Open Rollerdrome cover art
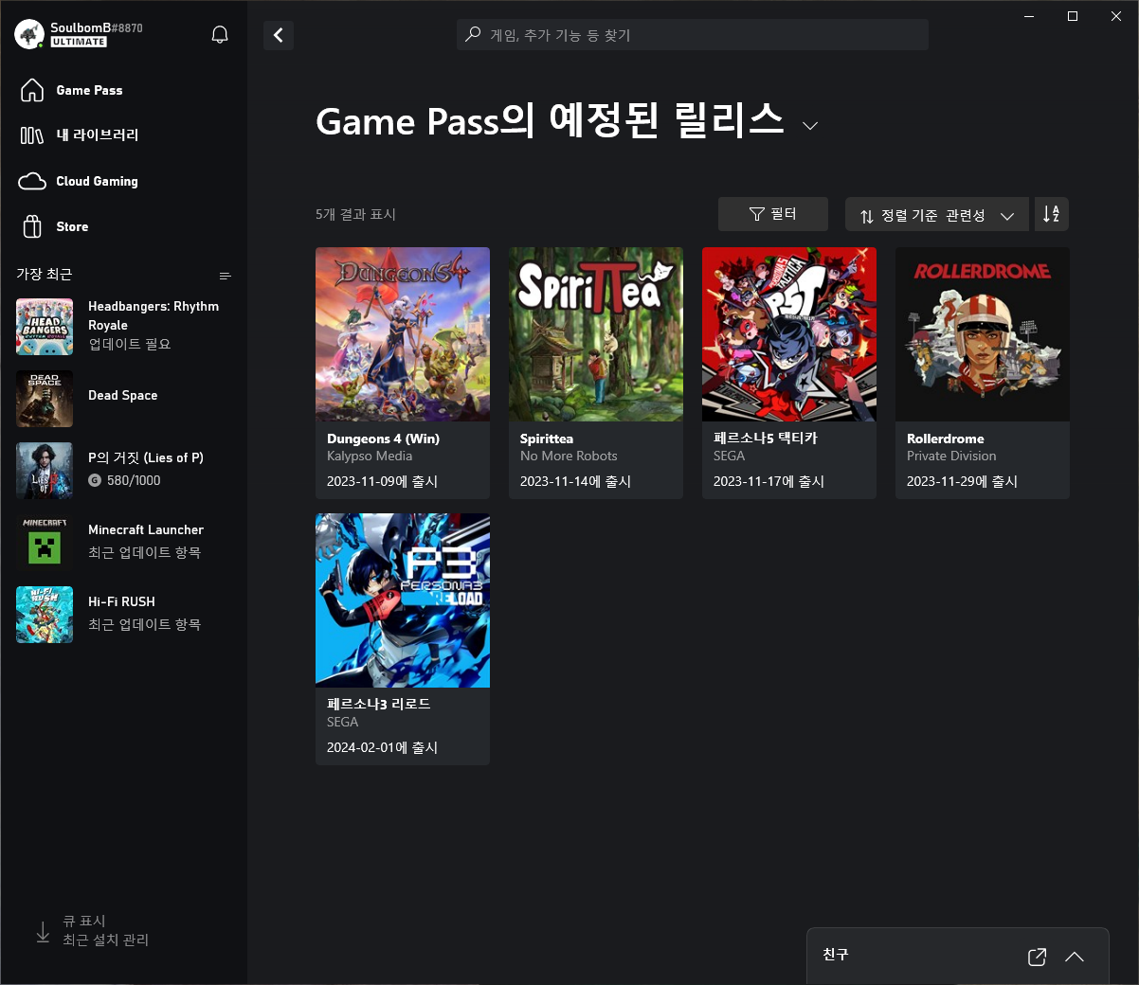The height and width of the screenshot is (985, 1139). coord(983,334)
